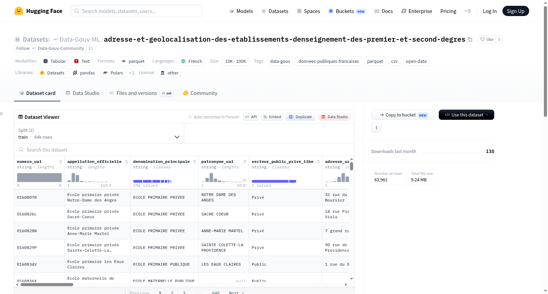Open the three-dot more options button
548x294 pixels.
tap(376, 128)
